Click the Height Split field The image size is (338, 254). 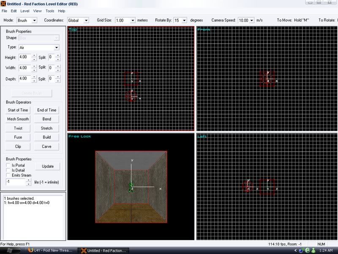(x=52, y=57)
